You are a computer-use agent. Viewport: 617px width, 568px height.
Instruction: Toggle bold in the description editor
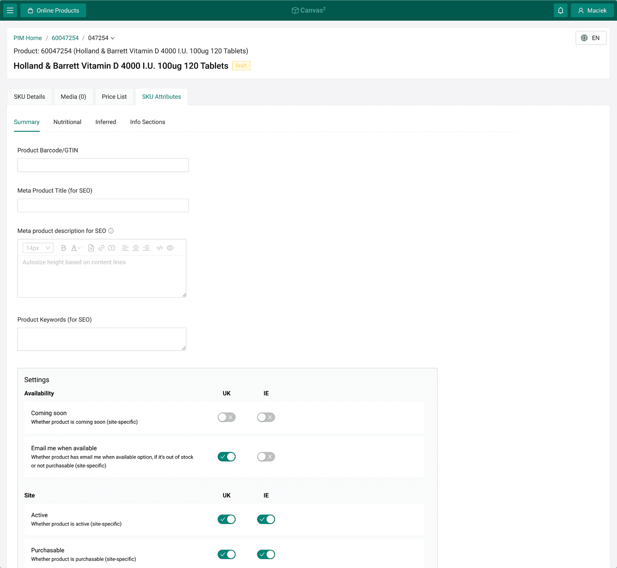[64, 248]
